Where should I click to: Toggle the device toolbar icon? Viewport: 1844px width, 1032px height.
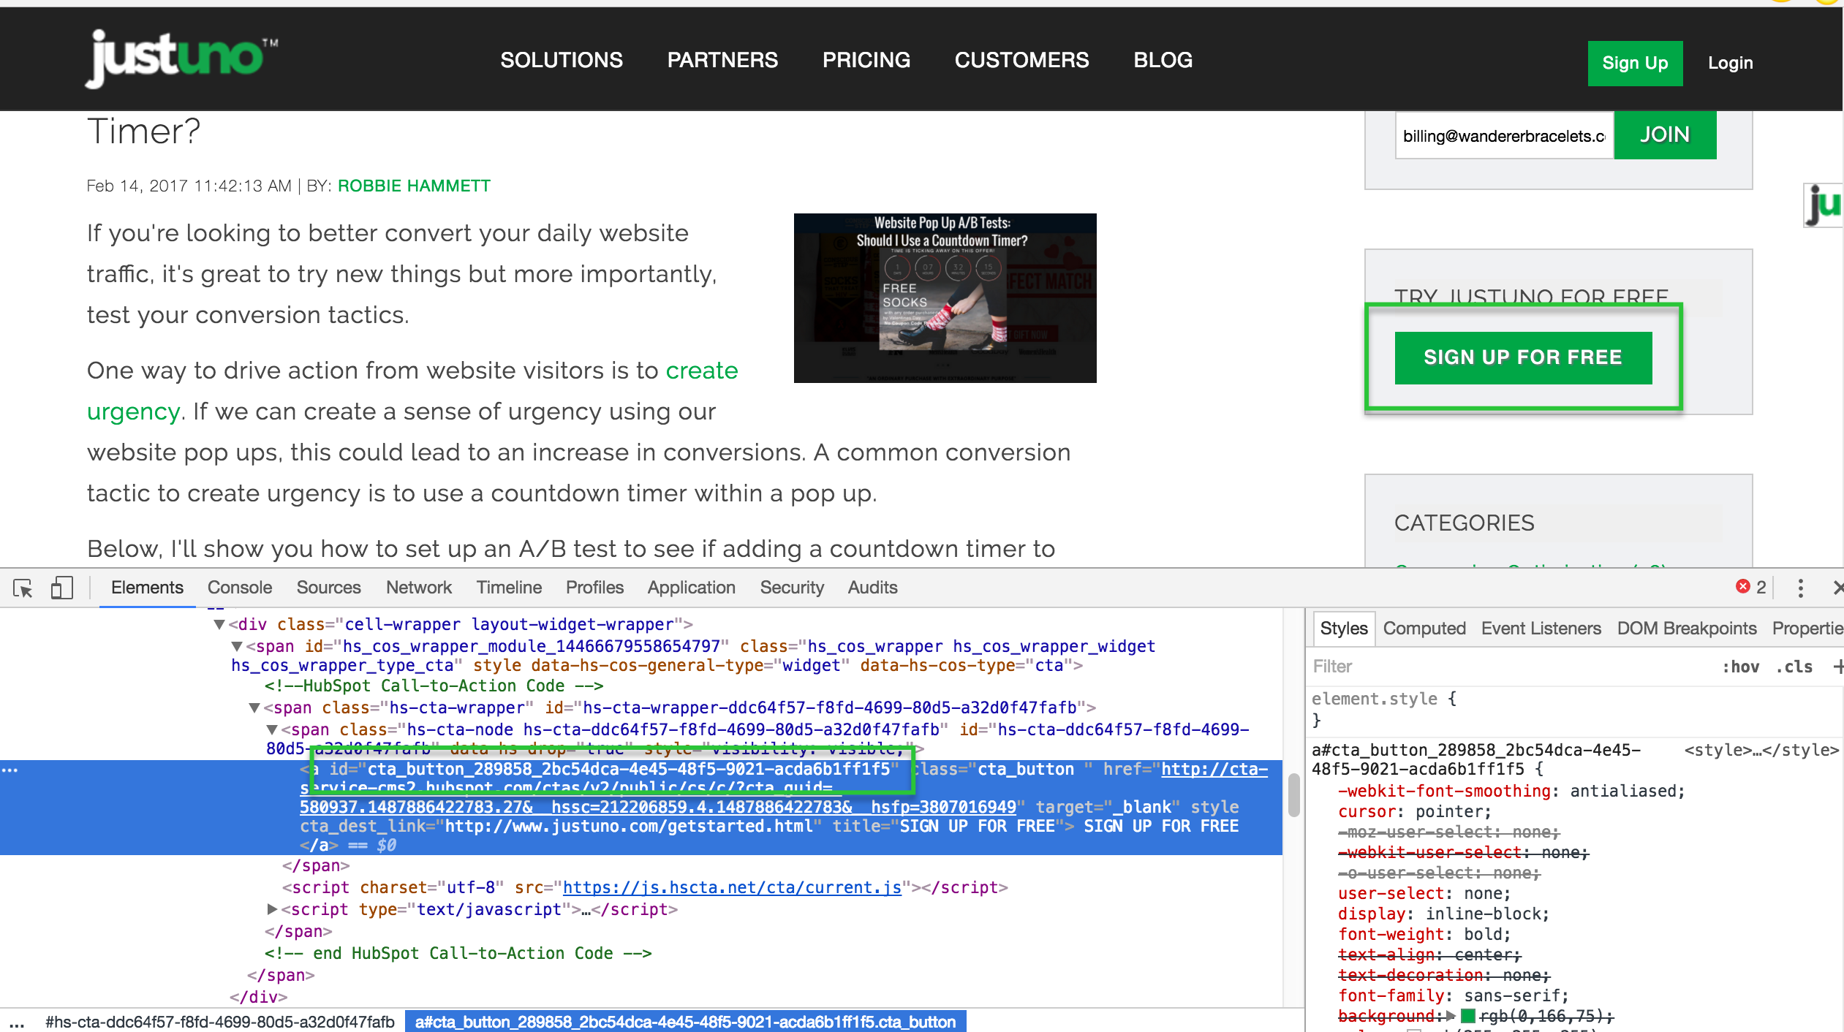62,588
